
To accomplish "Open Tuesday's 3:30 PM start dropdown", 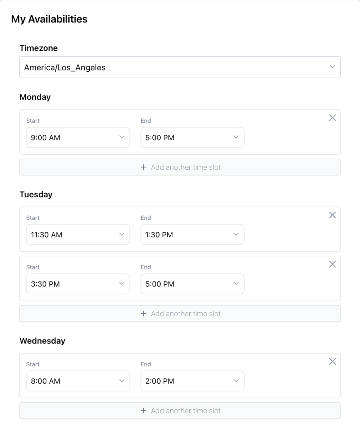I will coord(78,284).
